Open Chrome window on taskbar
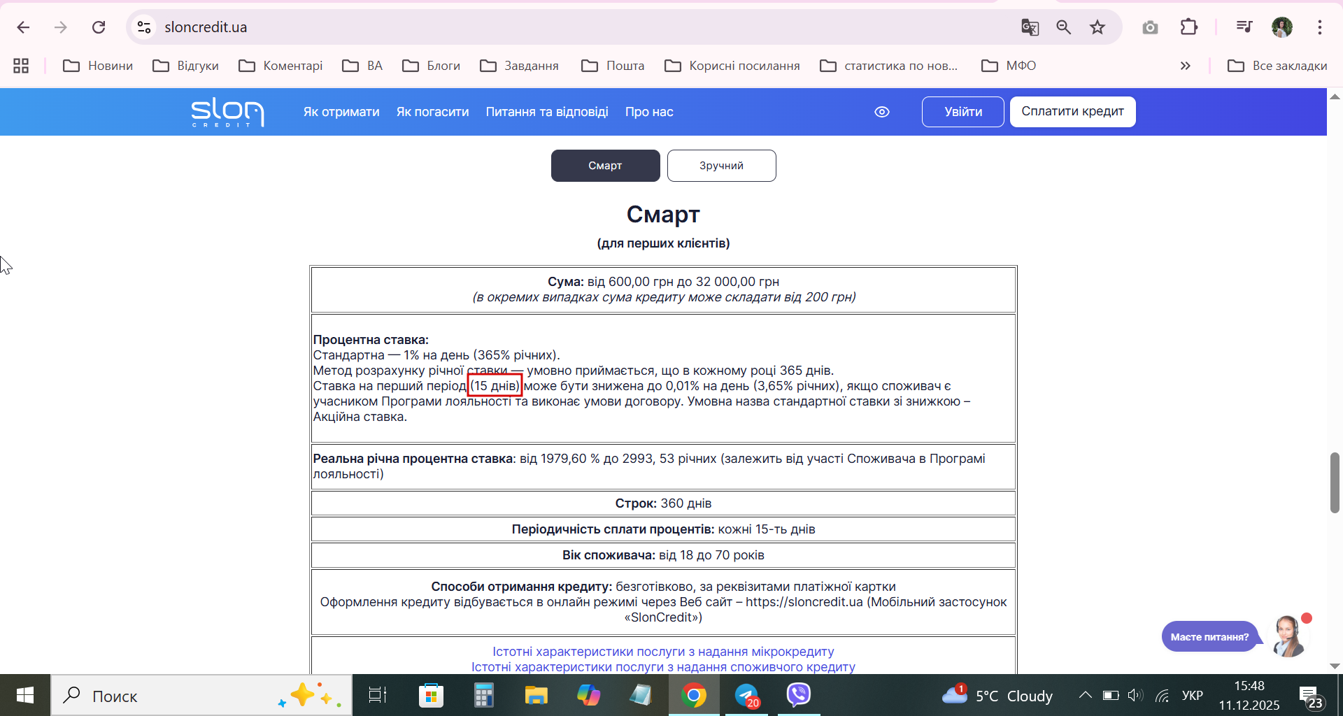 (694, 695)
